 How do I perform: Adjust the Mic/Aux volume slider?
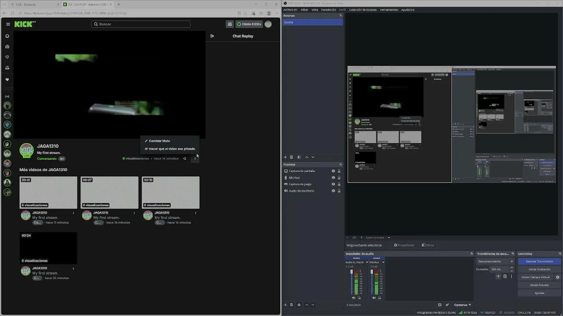click(372, 281)
